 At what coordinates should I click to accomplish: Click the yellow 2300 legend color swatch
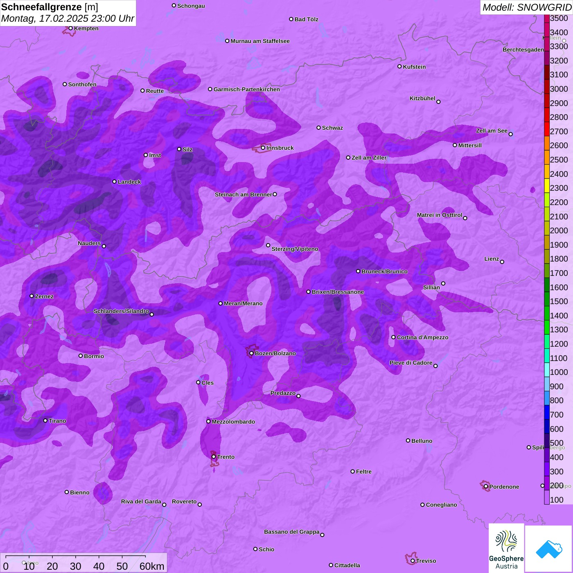(547, 185)
